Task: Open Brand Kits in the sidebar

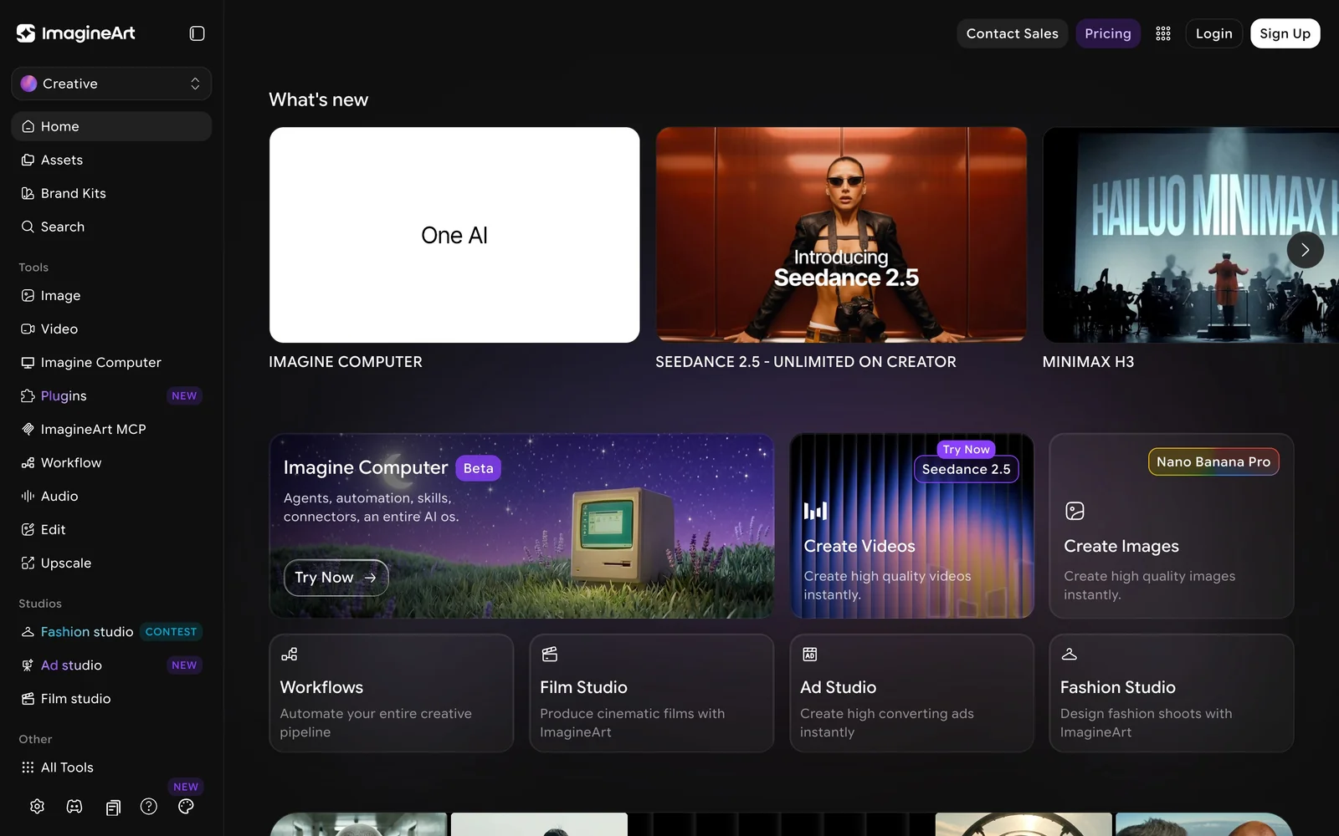Action: coord(111,193)
